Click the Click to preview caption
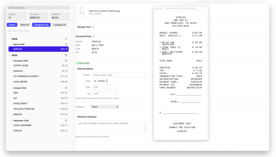 95,14
